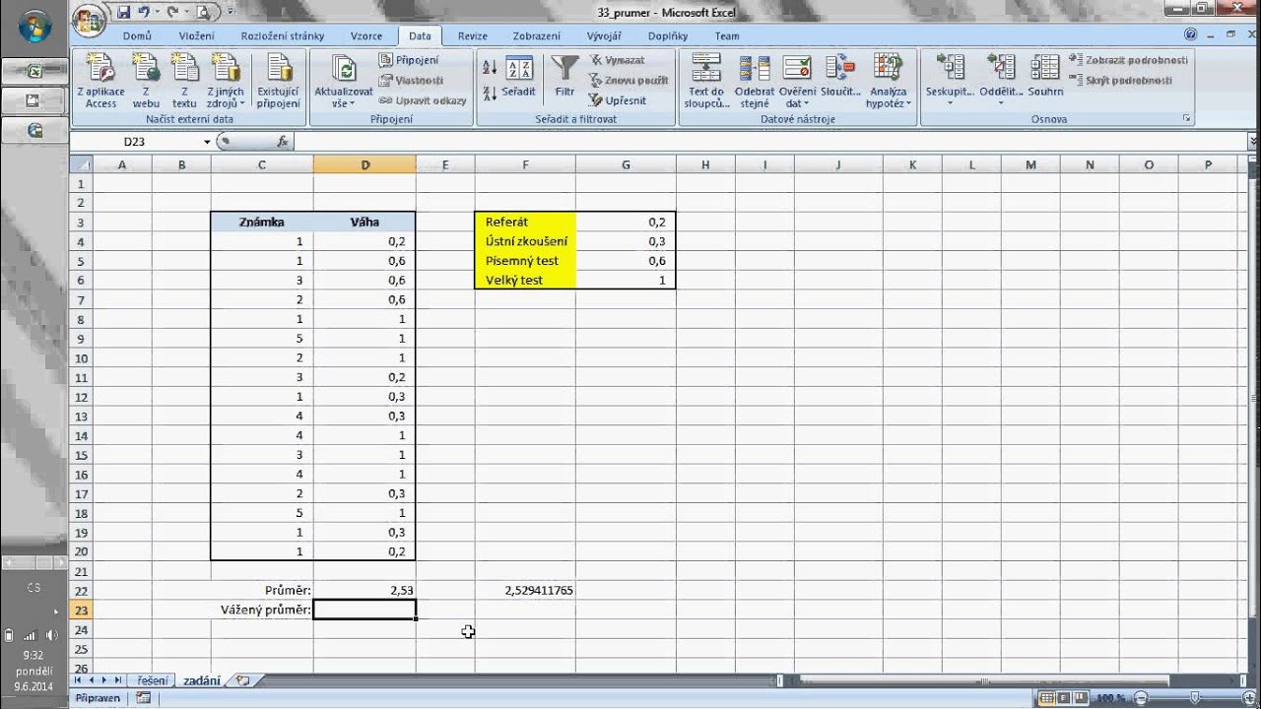Open Existující připojení
This screenshot has width=1261, height=709.
tap(279, 82)
